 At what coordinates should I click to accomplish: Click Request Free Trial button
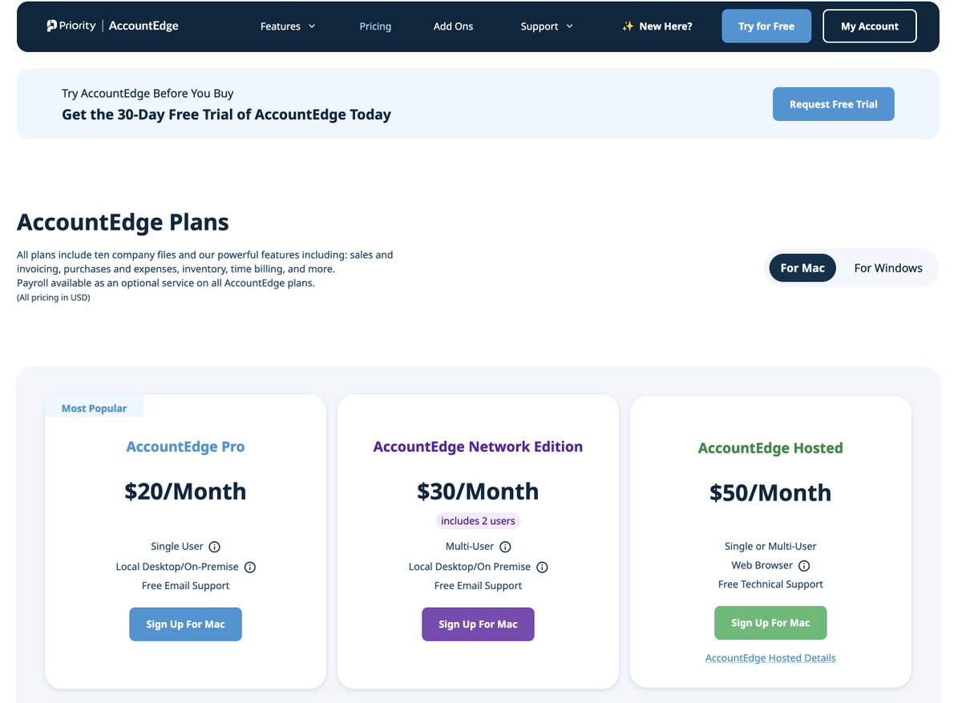point(834,104)
